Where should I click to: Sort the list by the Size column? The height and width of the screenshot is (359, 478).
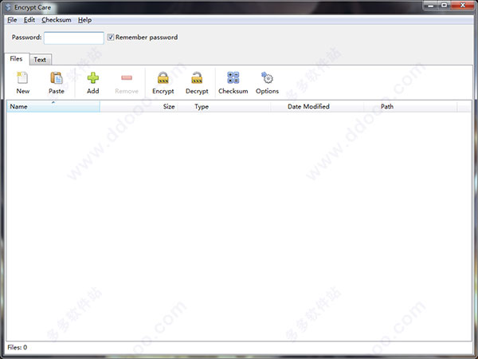coord(139,107)
